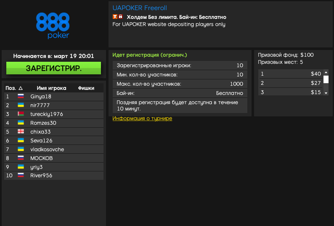The image size is (334, 226).
Task: Click the Бай-ин: Бесплатно row
Action: pyautogui.click(x=180, y=93)
